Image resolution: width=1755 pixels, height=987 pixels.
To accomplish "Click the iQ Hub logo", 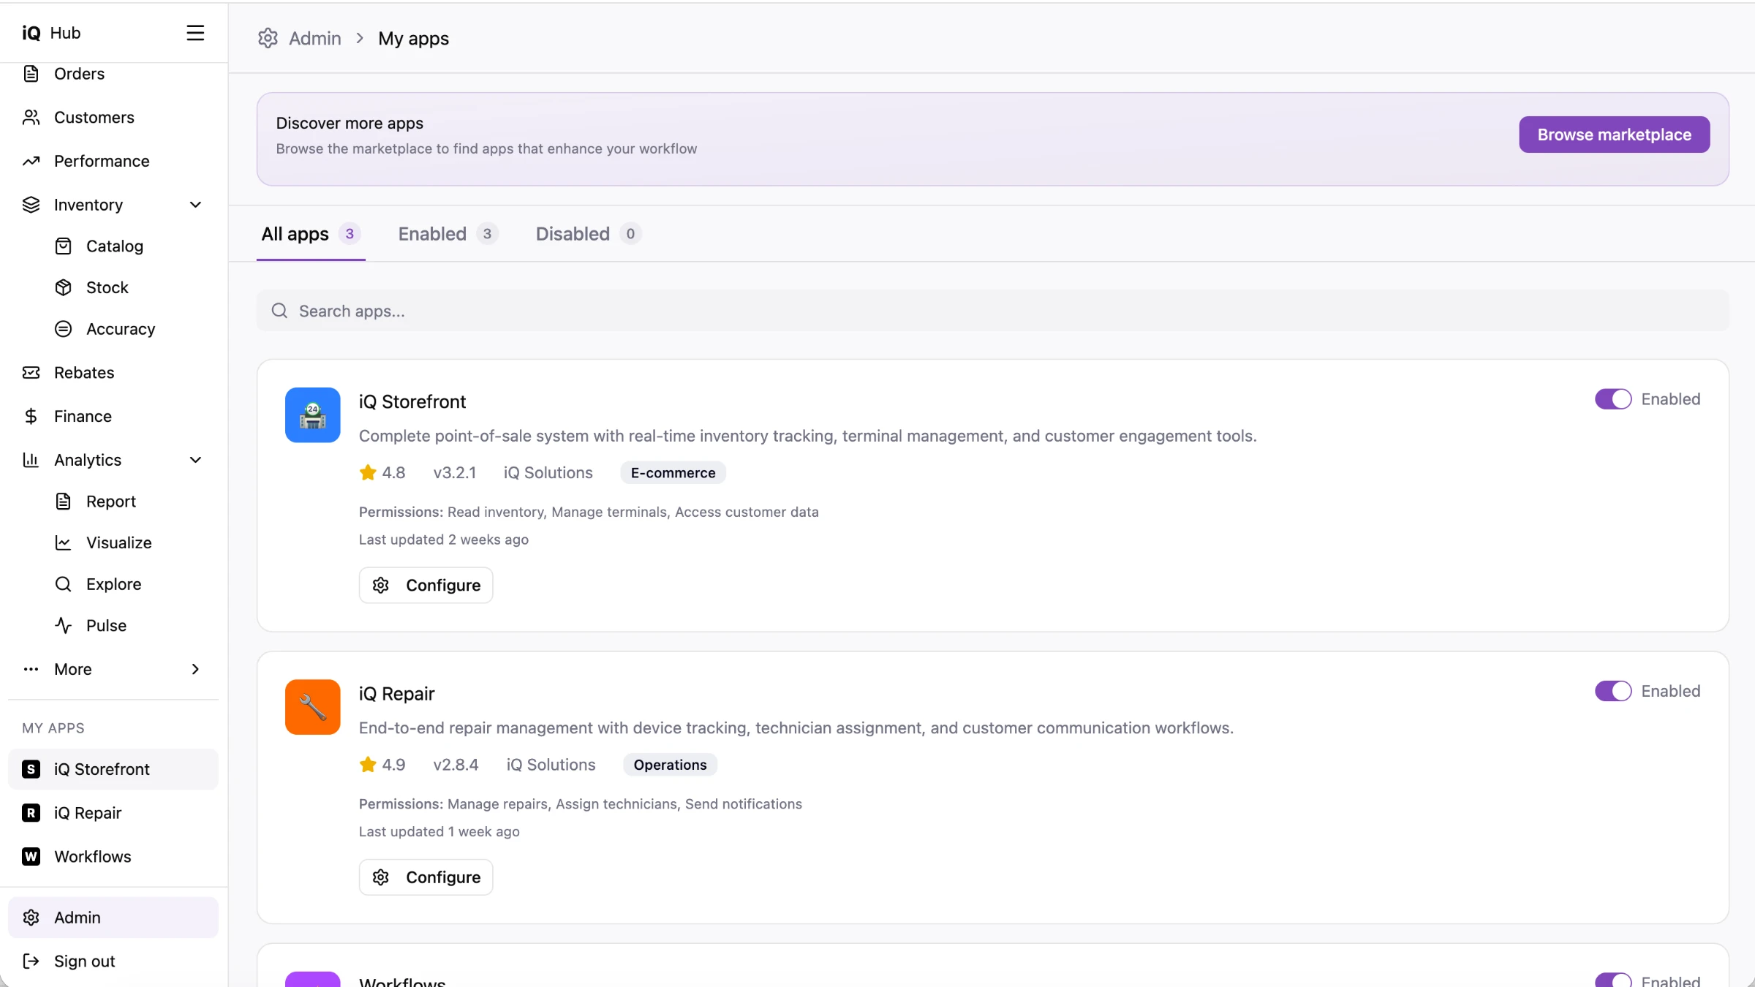I will coord(51,33).
